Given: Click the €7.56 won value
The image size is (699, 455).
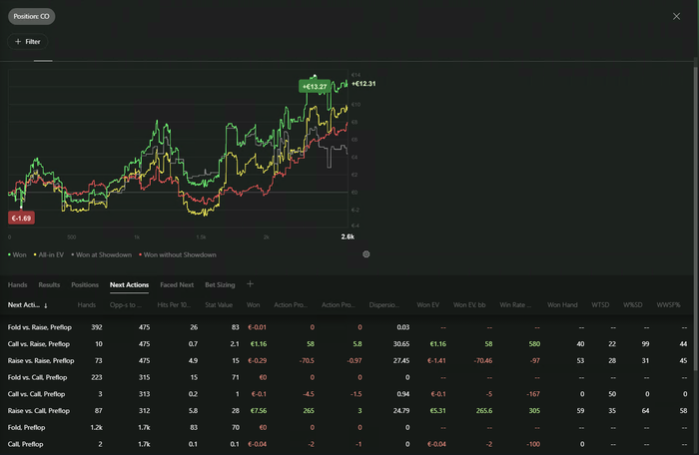Looking at the screenshot, I should pos(259,411).
